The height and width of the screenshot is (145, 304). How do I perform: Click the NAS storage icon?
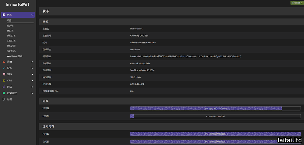[4, 74]
